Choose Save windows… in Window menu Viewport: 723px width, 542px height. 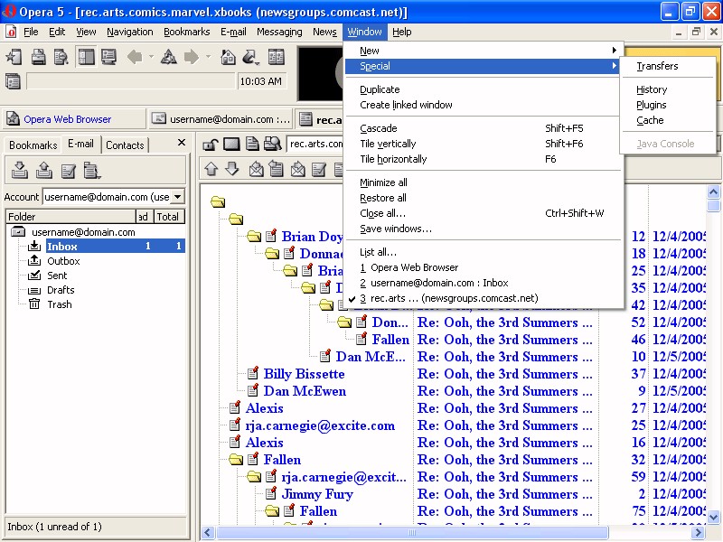[x=484, y=229]
